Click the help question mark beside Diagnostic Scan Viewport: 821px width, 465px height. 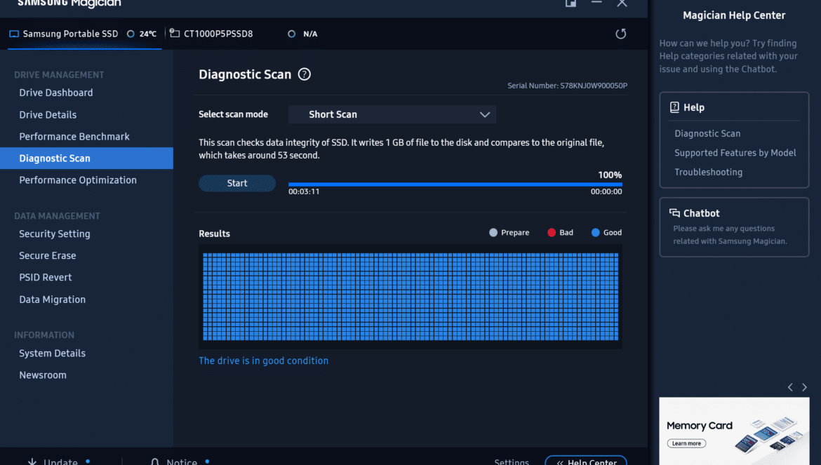click(x=305, y=74)
